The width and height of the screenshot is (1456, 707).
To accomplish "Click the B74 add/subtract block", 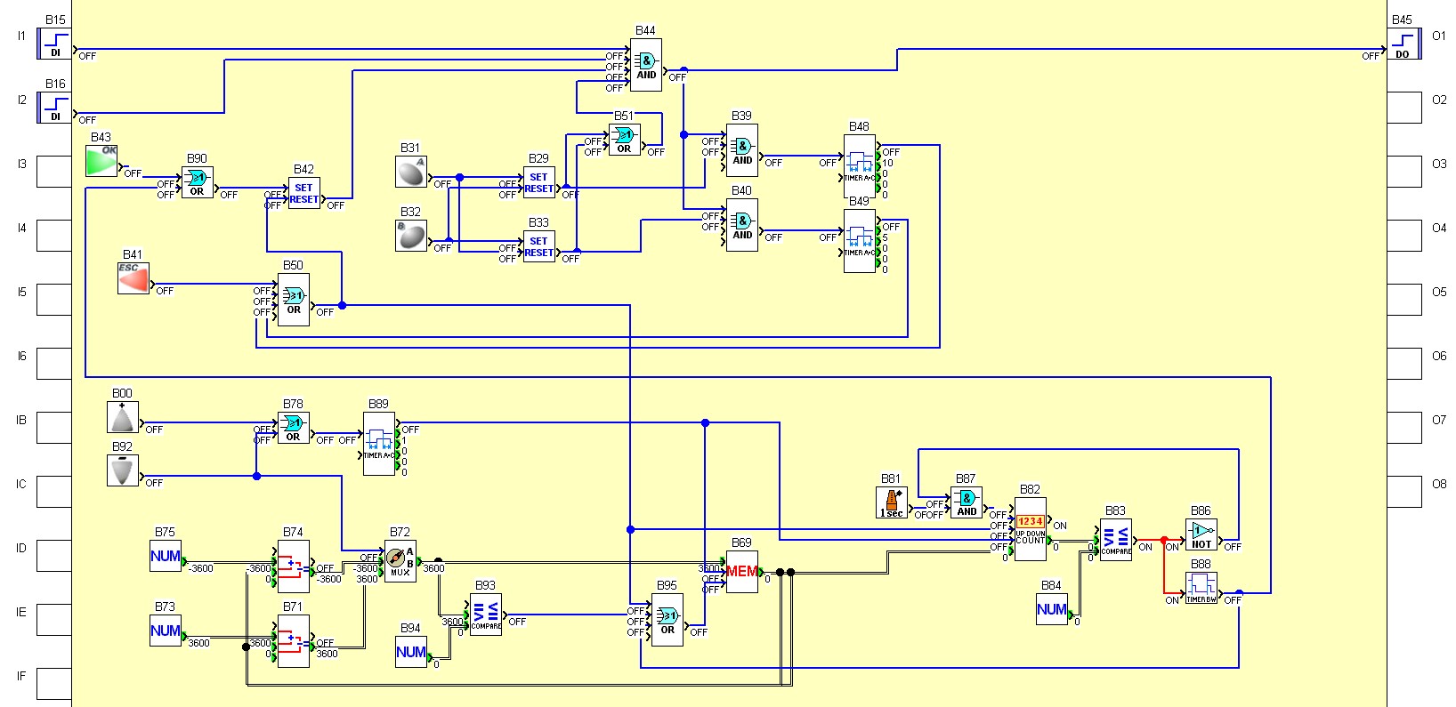I will (x=294, y=566).
